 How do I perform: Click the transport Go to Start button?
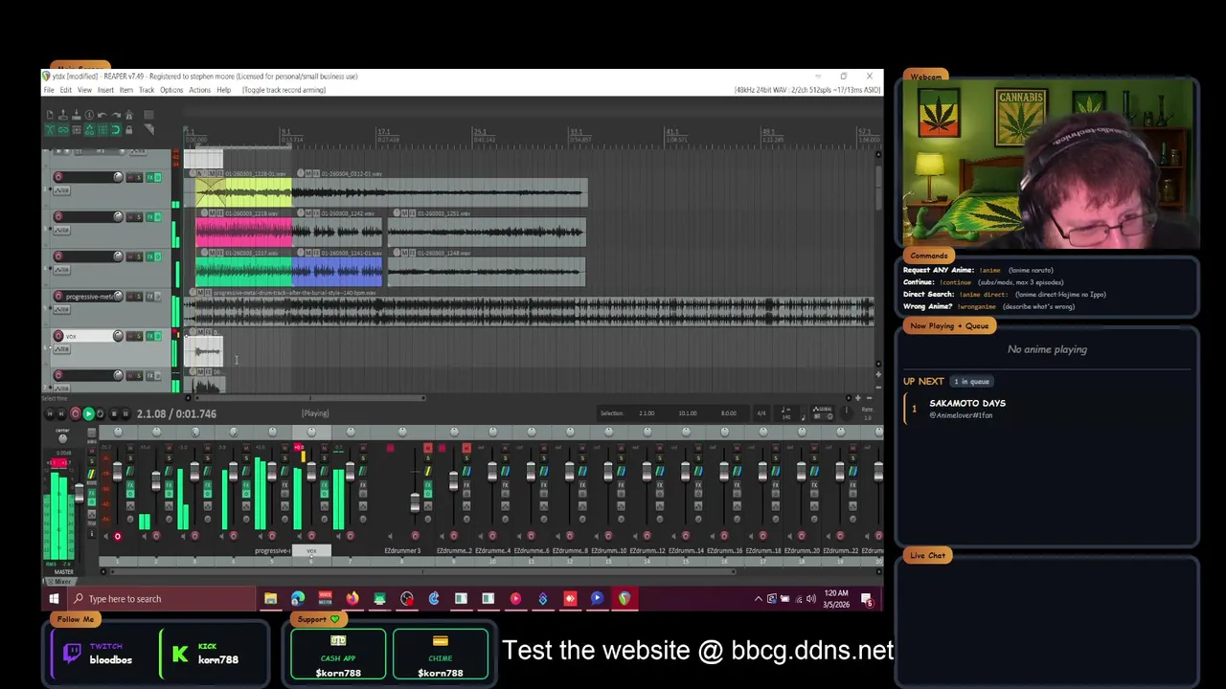tap(50, 413)
